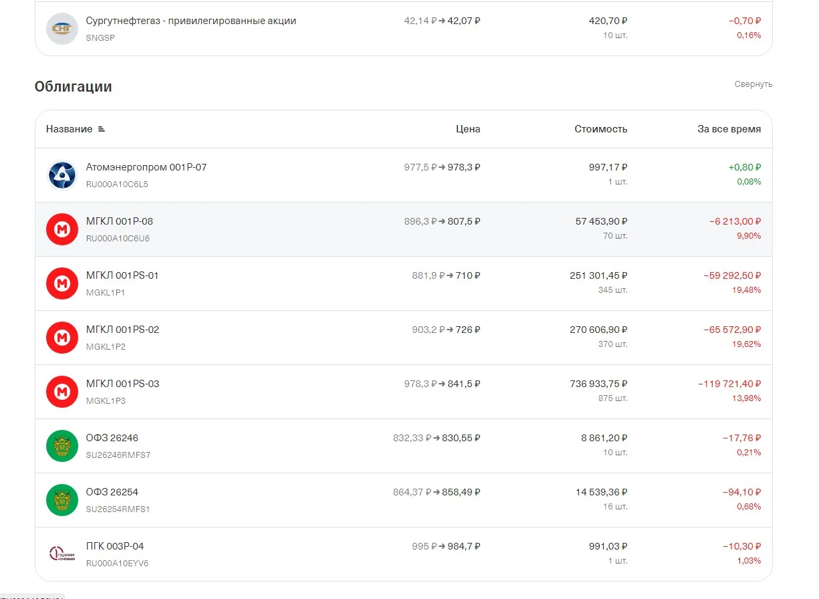Click the gain +0,80 ₽
819x599 pixels.
pos(745,167)
